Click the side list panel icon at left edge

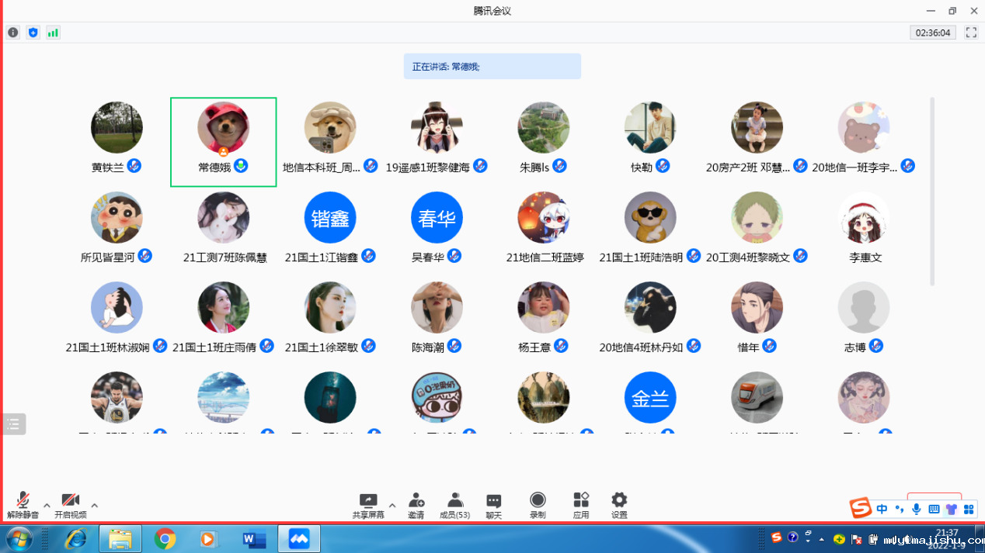coord(13,423)
